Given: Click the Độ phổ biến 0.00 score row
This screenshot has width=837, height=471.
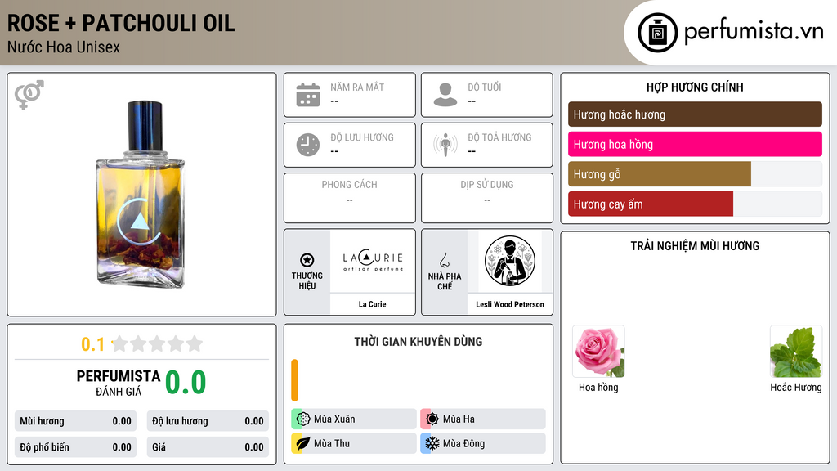Looking at the screenshot, I should [x=75, y=447].
